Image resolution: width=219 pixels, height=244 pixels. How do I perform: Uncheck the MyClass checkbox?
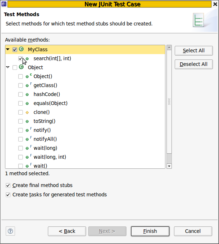coord(15,50)
